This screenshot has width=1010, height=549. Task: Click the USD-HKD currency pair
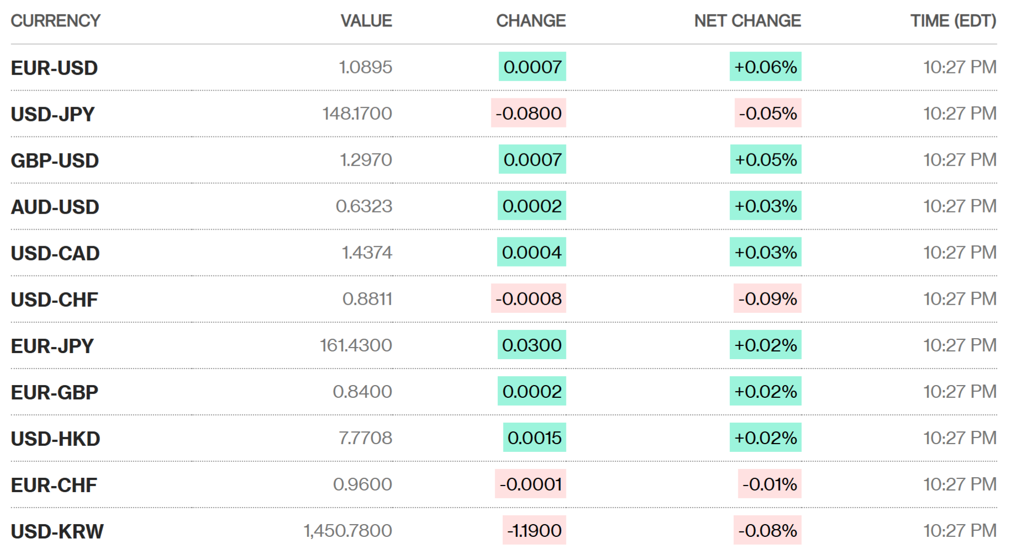[55, 439]
